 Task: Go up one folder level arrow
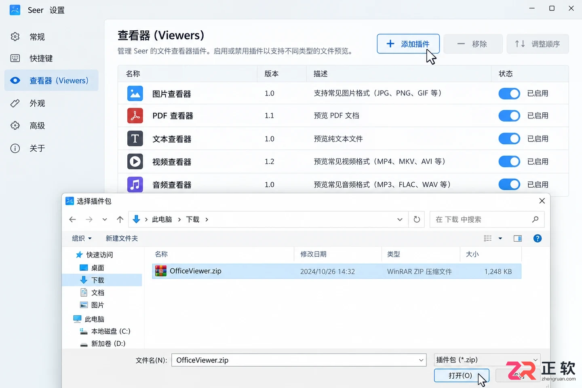point(120,219)
